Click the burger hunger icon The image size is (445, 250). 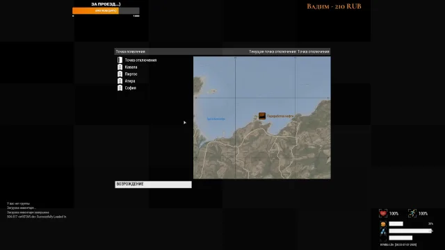point(383,224)
